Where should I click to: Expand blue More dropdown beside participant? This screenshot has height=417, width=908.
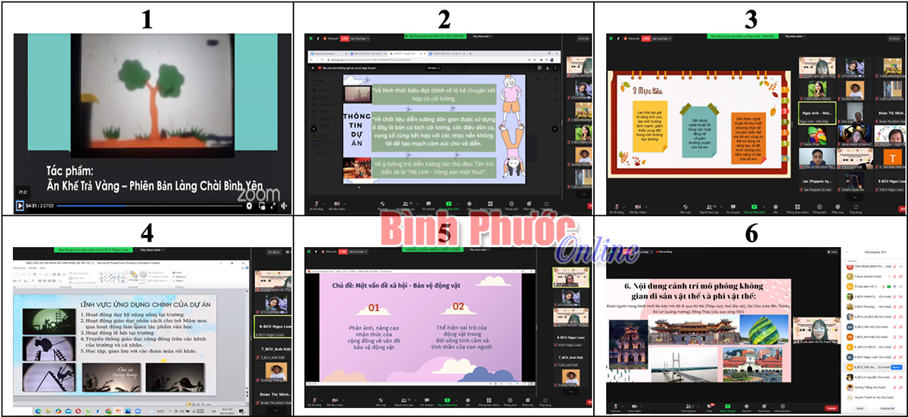click(897, 366)
